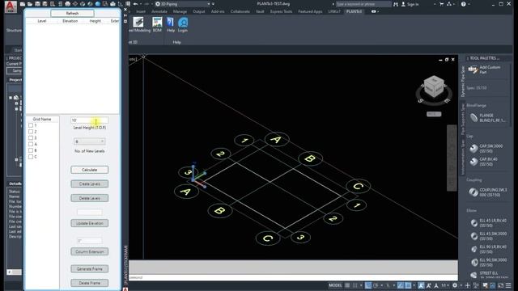518x291 pixels.
Task: Click the Create Levels button
Action: click(90, 183)
